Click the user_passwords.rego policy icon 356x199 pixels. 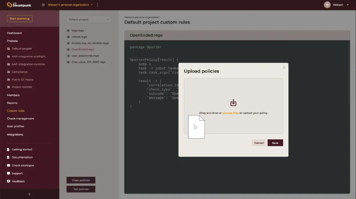click(x=68, y=56)
